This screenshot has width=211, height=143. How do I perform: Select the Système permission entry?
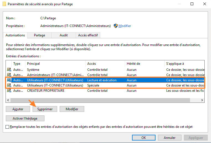click(105, 69)
